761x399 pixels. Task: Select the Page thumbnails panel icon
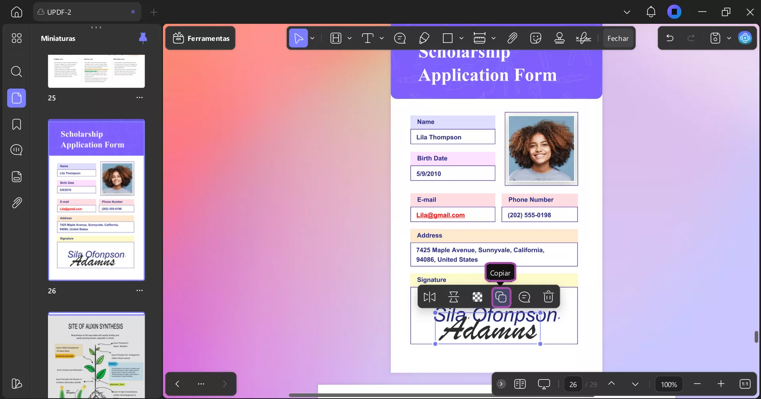(x=17, y=98)
